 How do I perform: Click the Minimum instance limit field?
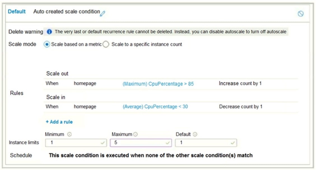pyautogui.click(x=73, y=143)
